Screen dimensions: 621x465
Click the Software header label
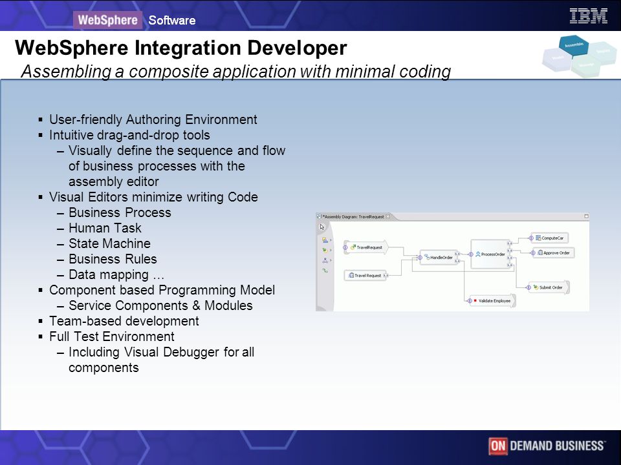point(172,20)
